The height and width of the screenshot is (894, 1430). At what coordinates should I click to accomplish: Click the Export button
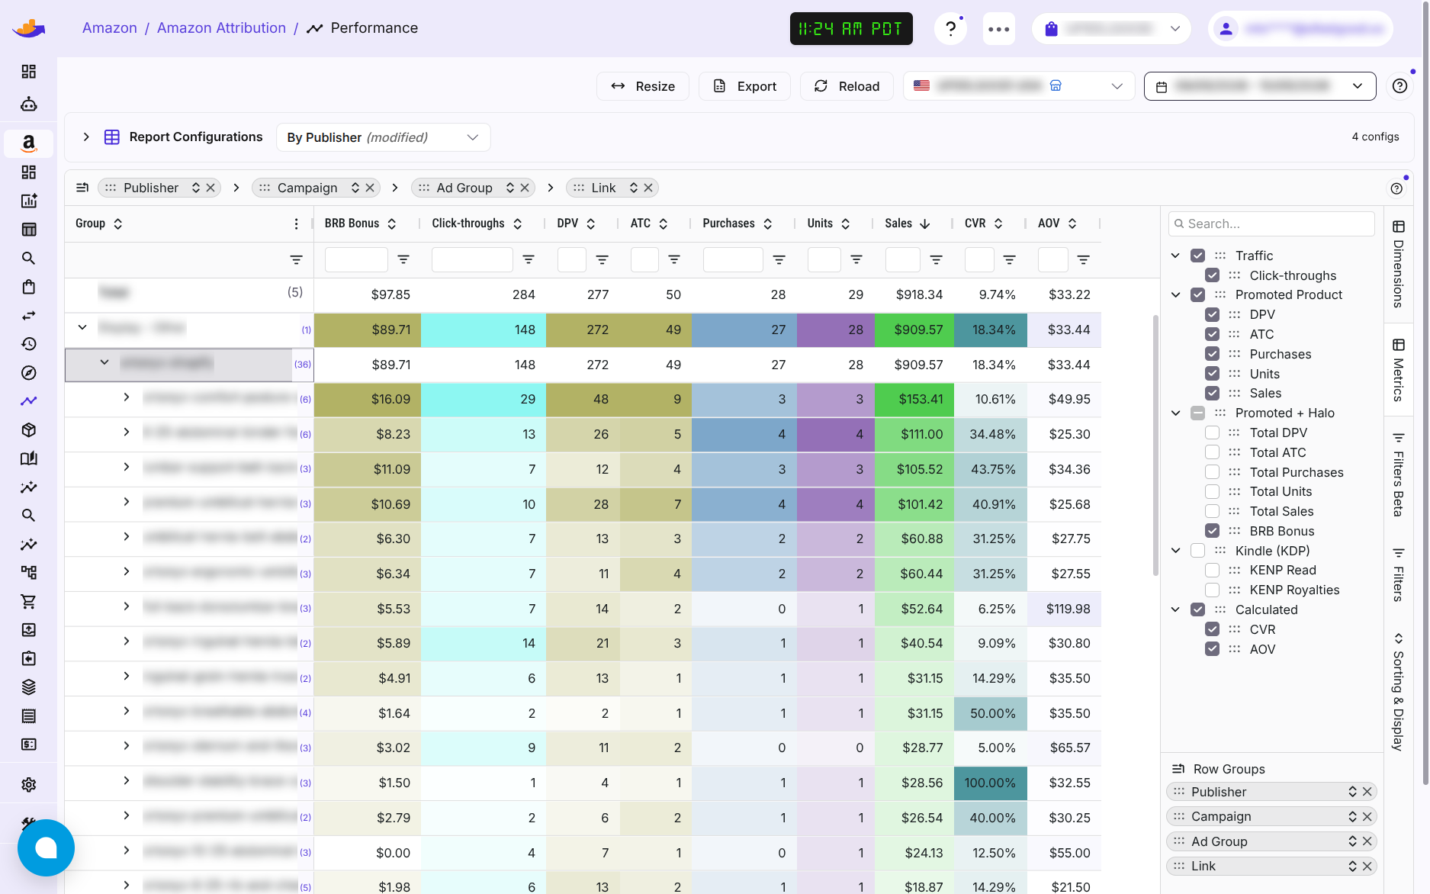click(745, 86)
